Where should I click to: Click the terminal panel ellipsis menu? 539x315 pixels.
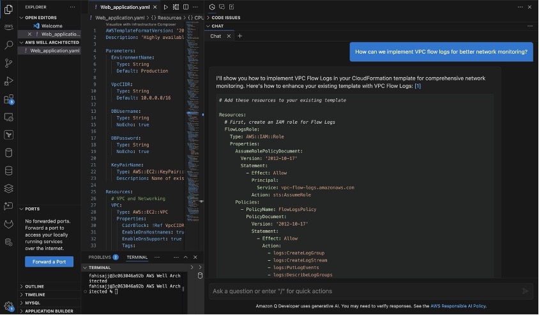176,257
